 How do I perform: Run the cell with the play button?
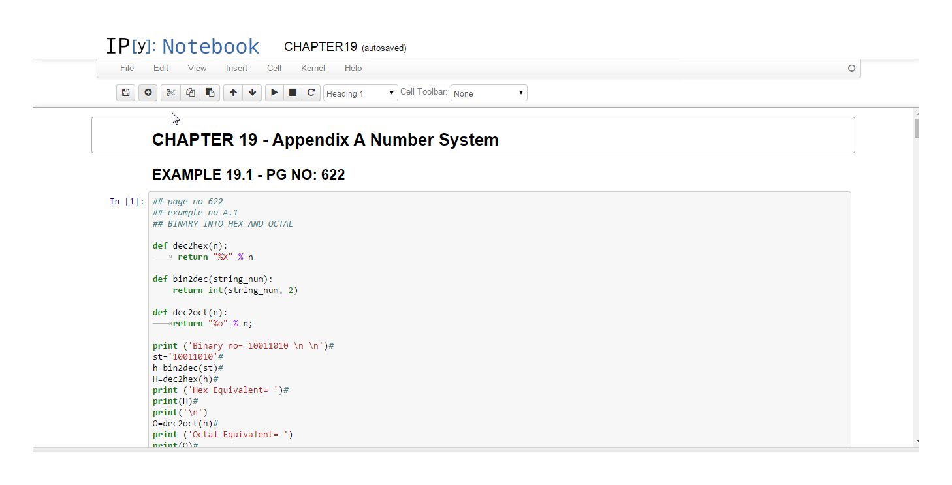274,93
